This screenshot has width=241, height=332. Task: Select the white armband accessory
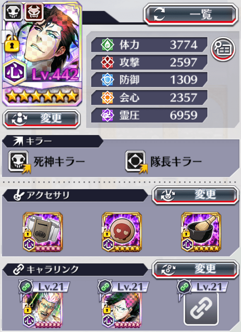pos(43,232)
